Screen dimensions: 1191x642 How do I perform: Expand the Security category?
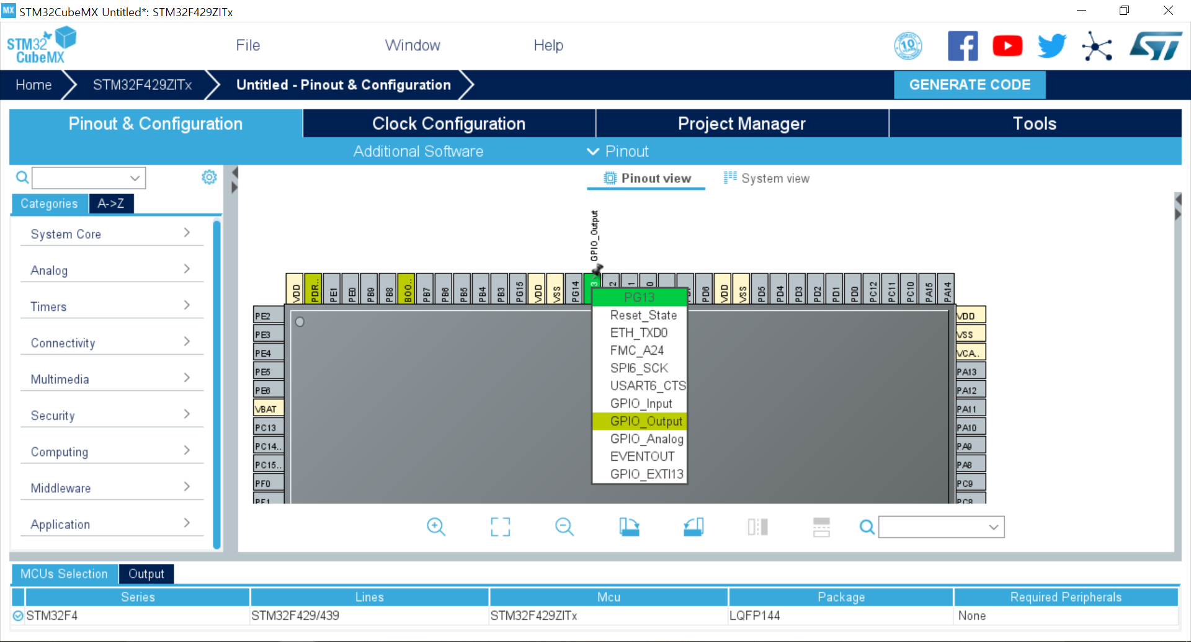coord(112,416)
